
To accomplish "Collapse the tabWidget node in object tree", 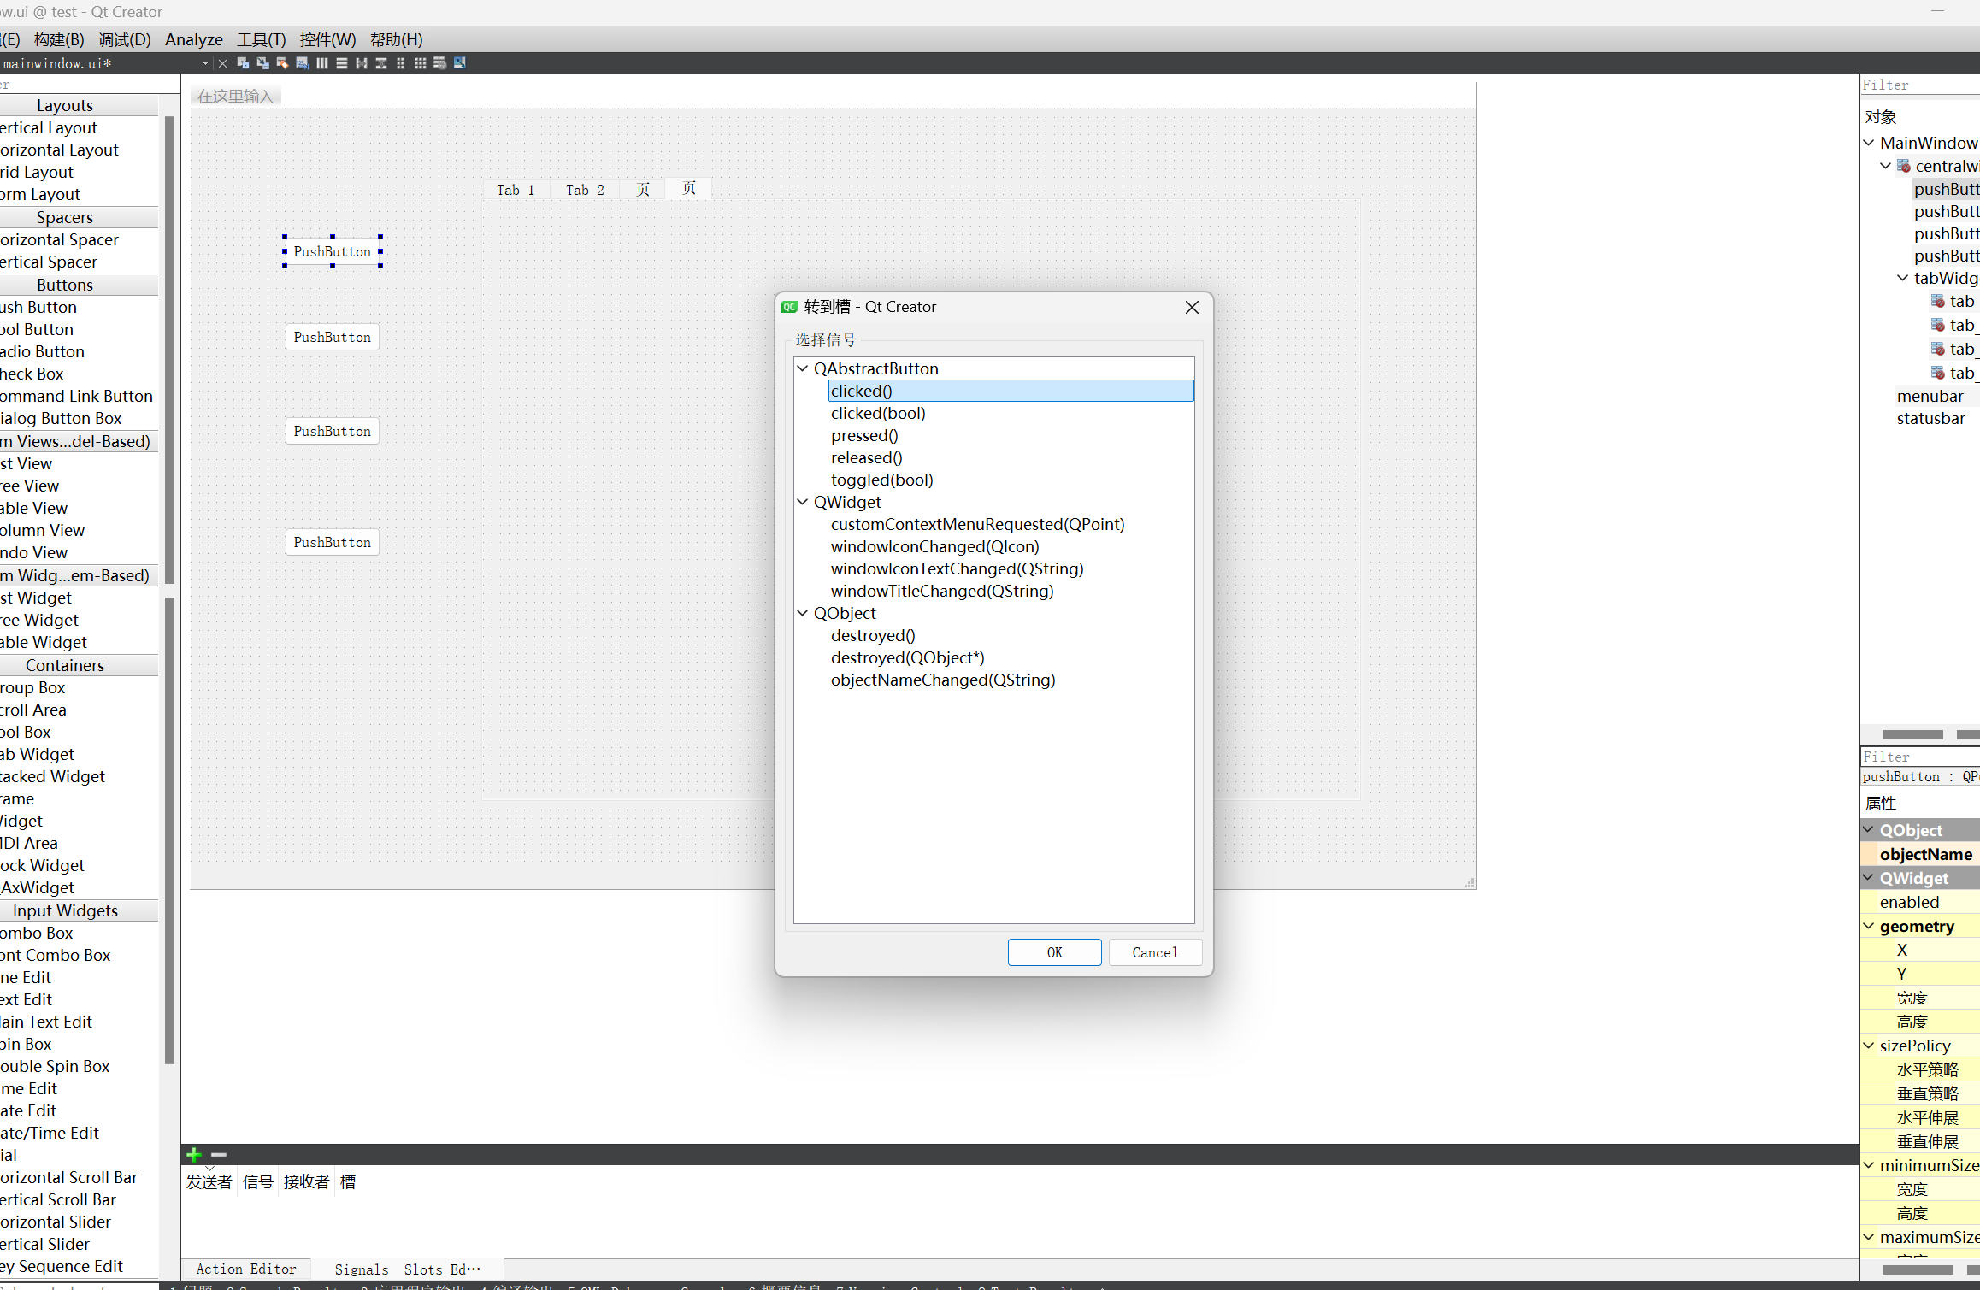I will tap(1902, 278).
